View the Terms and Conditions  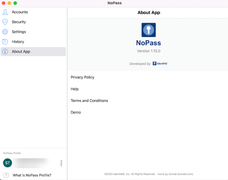[89, 101]
